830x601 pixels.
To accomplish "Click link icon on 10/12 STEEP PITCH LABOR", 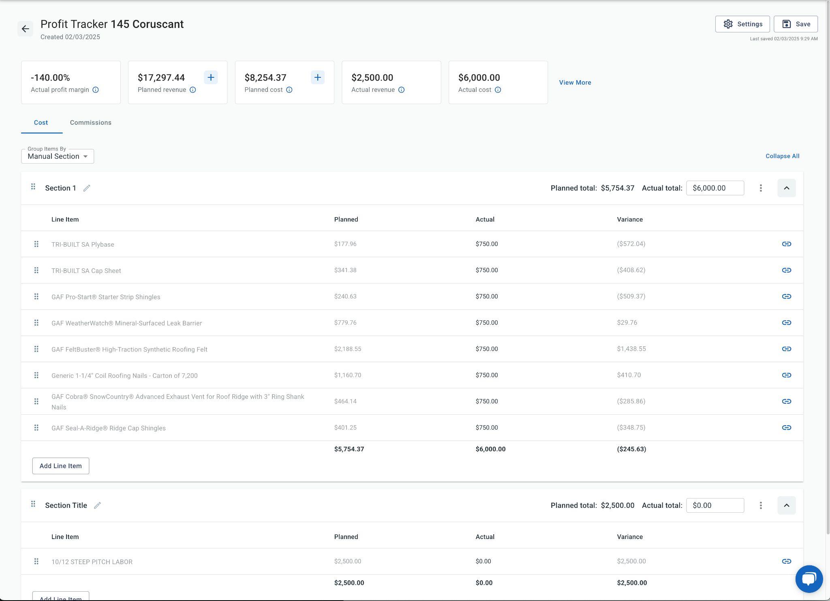I will [786, 561].
